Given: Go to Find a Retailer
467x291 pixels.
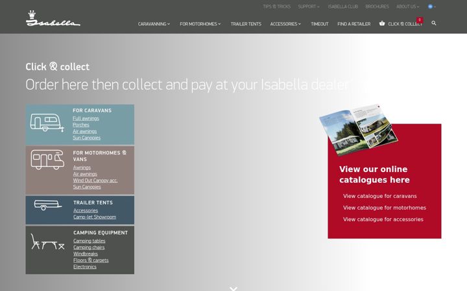Looking at the screenshot, I should click(354, 24).
